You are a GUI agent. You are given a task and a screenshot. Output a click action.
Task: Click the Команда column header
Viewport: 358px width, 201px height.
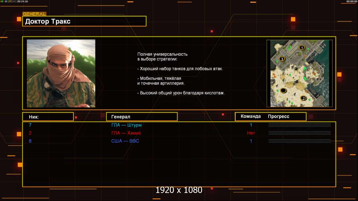point(251,116)
